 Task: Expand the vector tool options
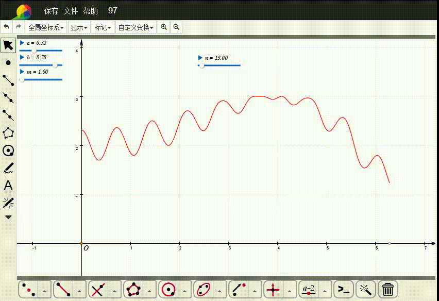(255, 291)
